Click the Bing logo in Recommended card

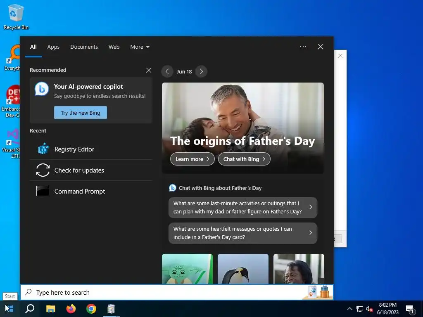(42, 89)
